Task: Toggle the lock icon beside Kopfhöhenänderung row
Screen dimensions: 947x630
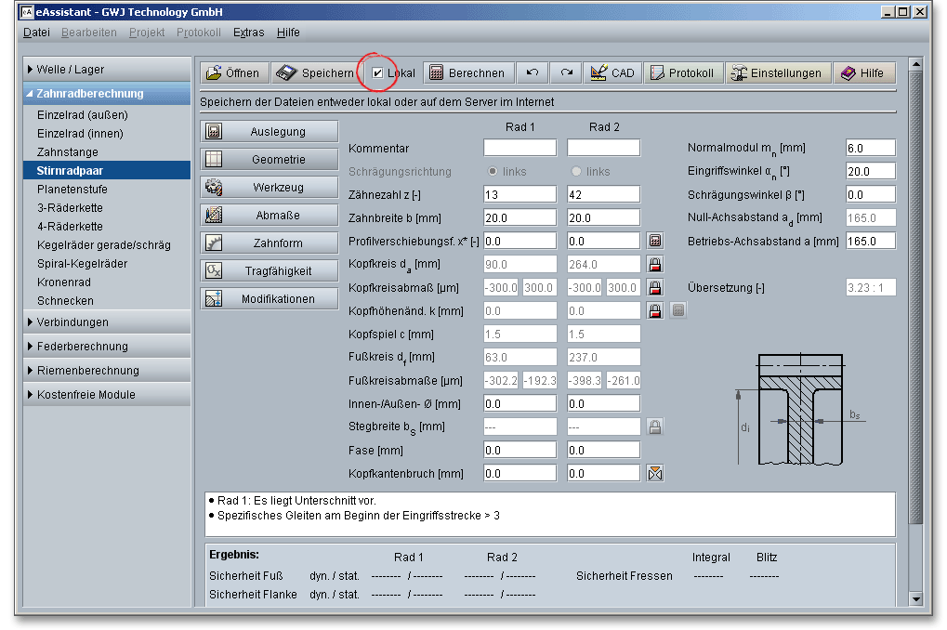Action: [655, 310]
